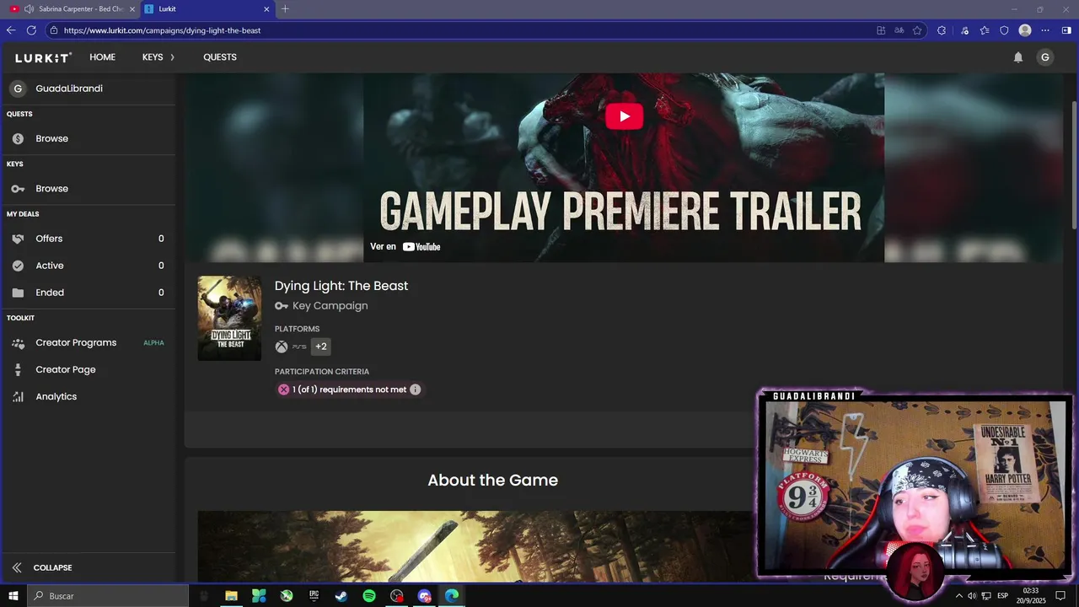Open browser essentials shield icon
The height and width of the screenshot is (607, 1079).
1004,30
